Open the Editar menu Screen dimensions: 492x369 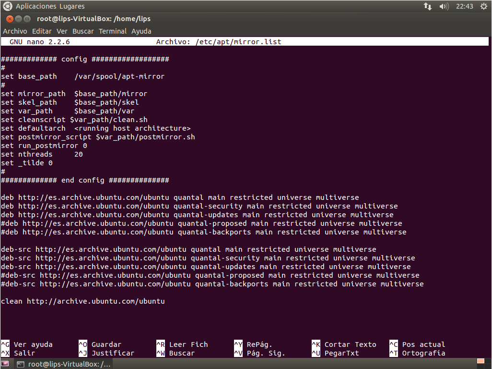point(42,31)
